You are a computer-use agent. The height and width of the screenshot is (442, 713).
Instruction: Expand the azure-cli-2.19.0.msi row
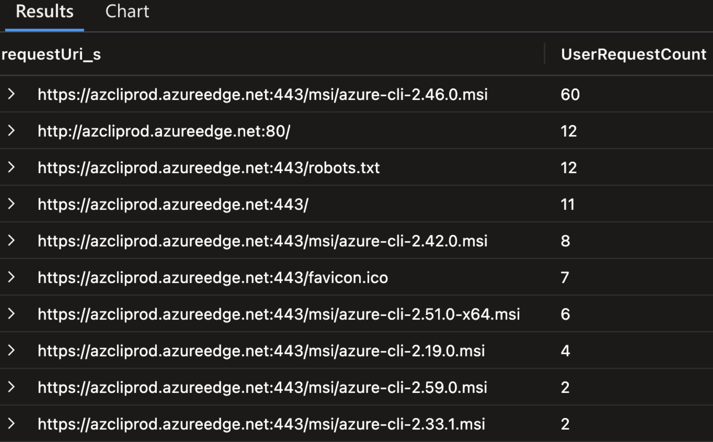[x=11, y=350]
